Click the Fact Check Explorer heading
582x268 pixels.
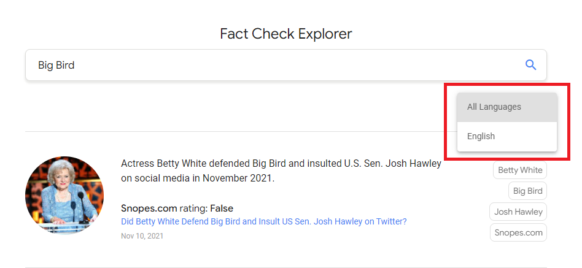click(286, 34)
